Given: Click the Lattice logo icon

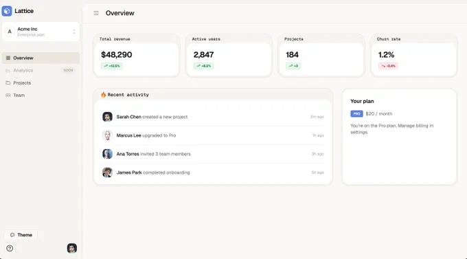Looking at the screenshot, I should coord(7,11).
